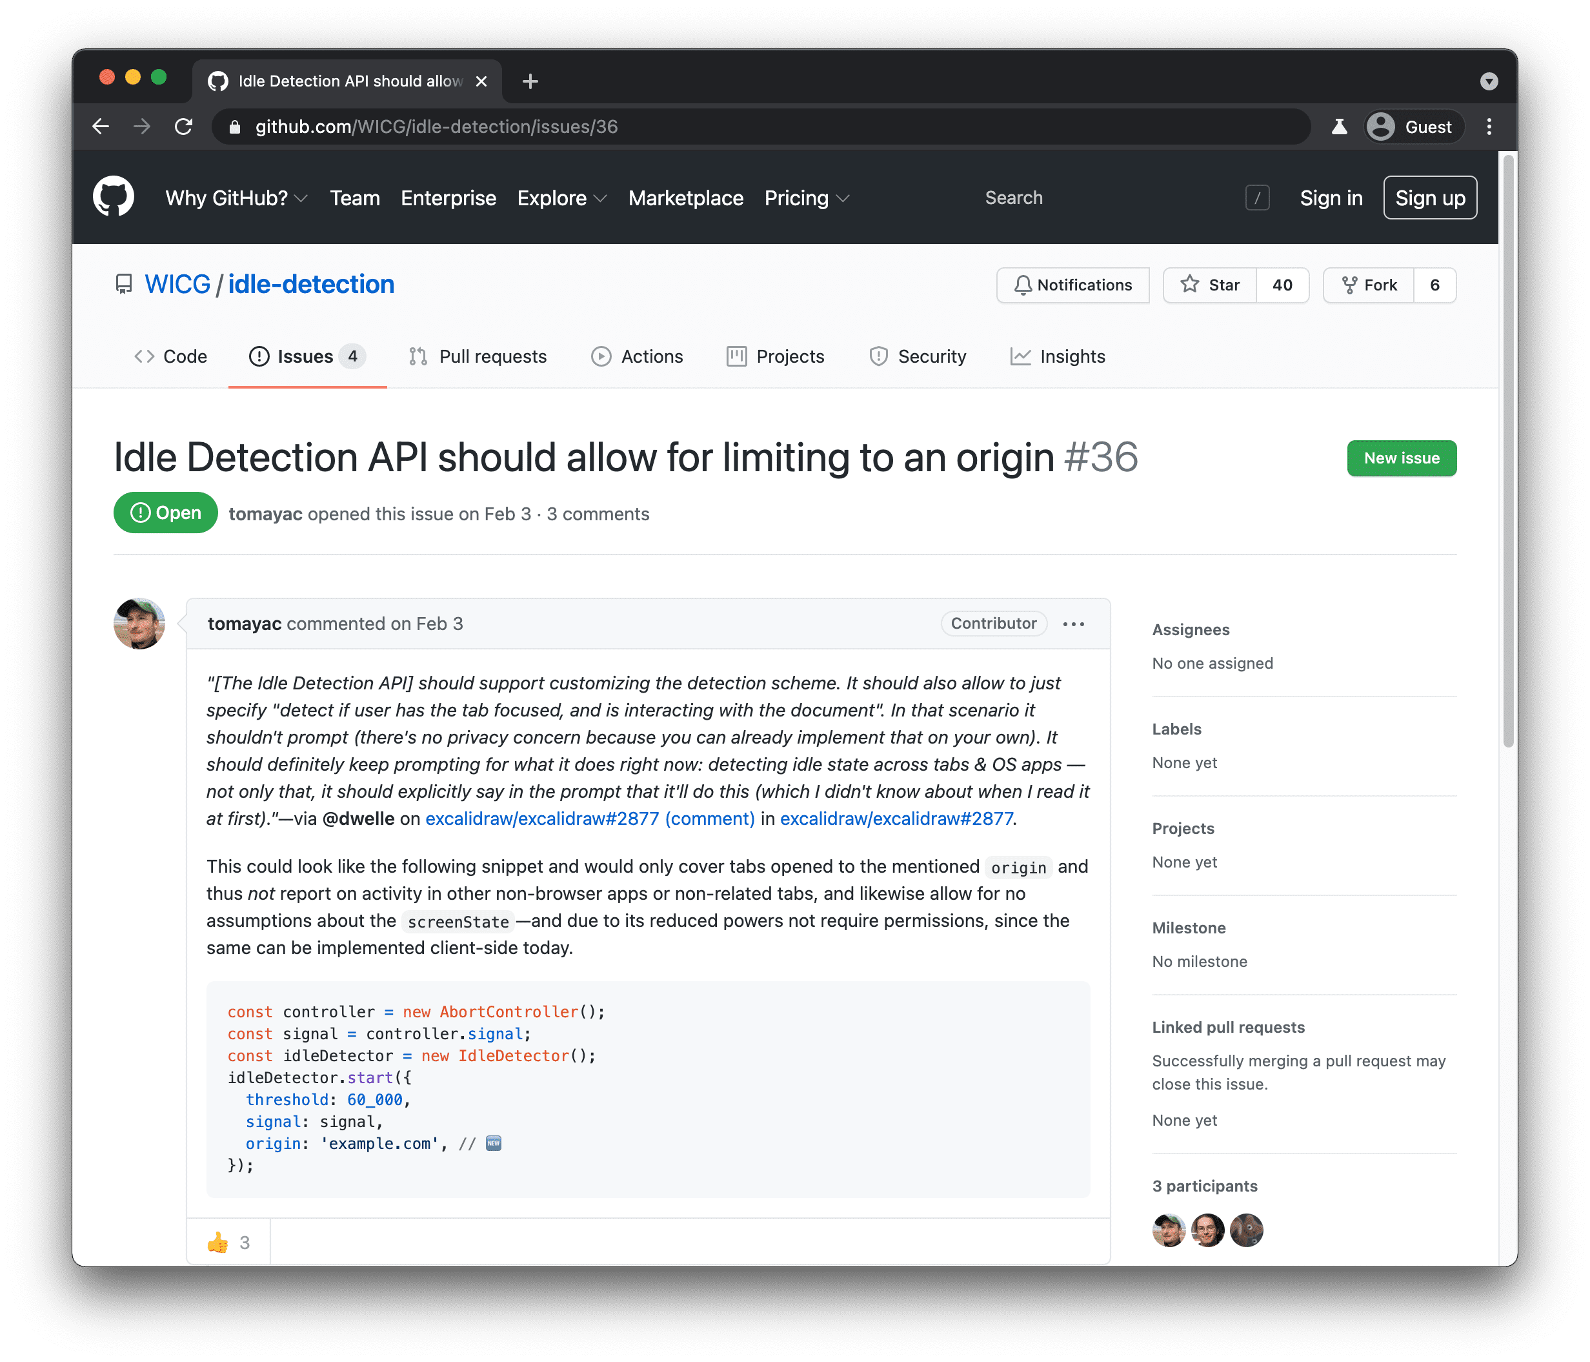Click the WICG organization link
The width and height of the screenshot is (1590, 1362).
176,285
